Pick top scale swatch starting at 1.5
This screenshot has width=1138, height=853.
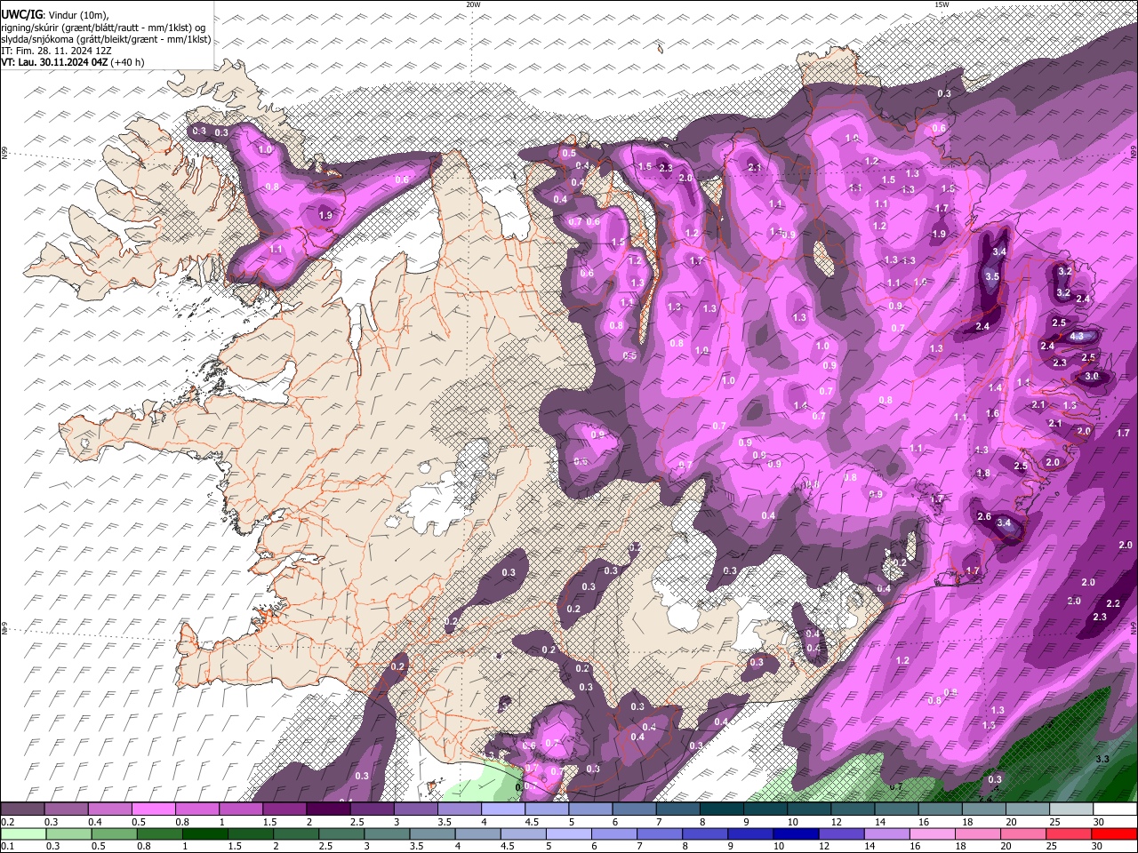(284, 809)
